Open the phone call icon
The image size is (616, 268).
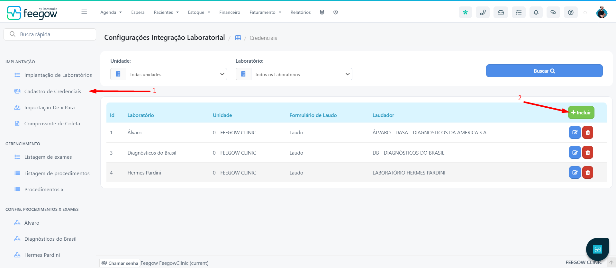[483, 13]
